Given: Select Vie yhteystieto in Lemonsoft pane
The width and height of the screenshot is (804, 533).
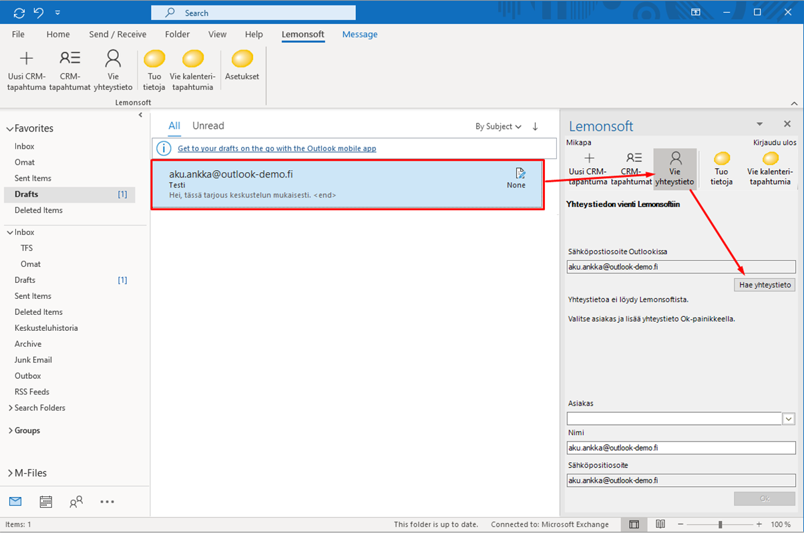Looking at the screenshot, I should point(675,168).
